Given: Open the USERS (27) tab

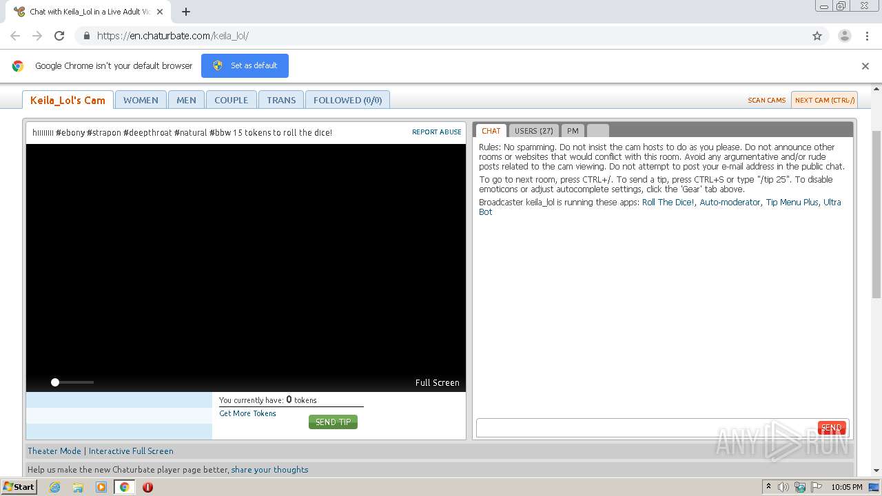Looking at the screenshot, I should 534,130.
